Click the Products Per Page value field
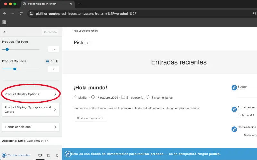The width and height of the screenshot is (257, 160). click(54, 49)
